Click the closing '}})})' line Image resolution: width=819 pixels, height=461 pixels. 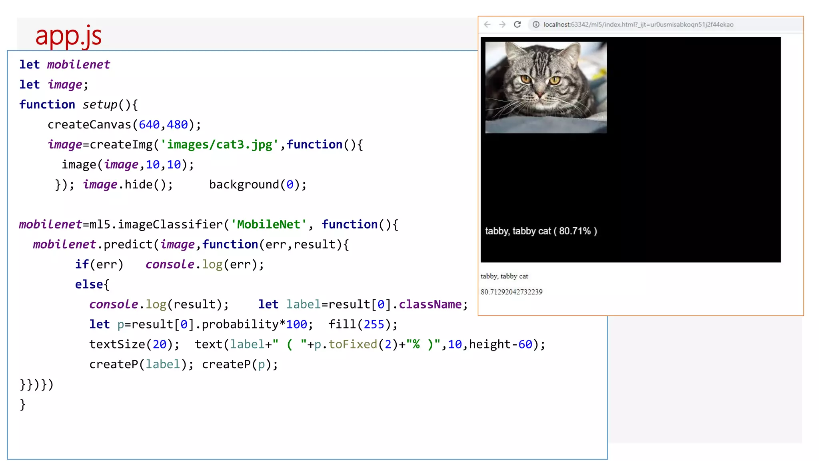click(x=36, y=385)
